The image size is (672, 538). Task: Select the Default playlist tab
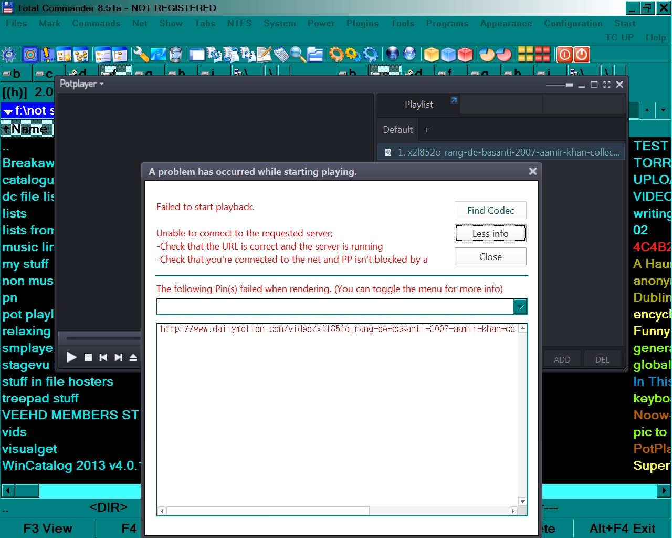(x=398, y=130)
